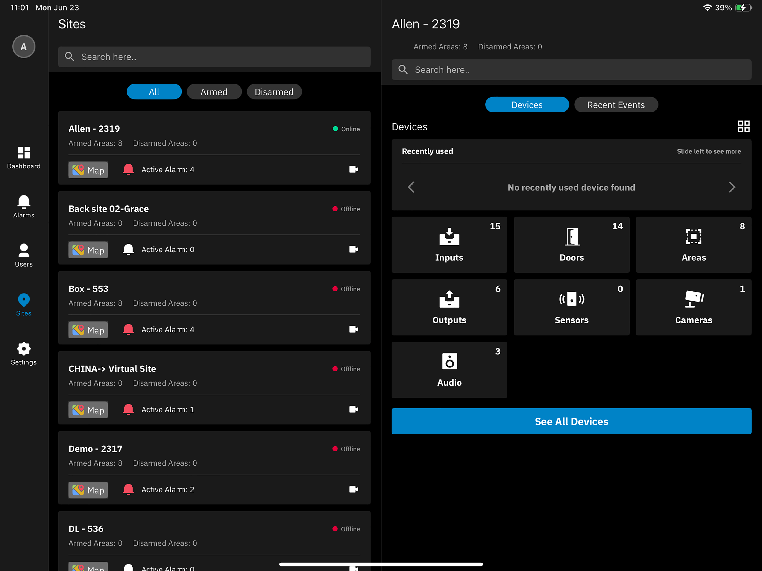The width and height of the screenshot is (762, 571).
Task: Open Alarms in the sidebar
Action: (23, 207)
